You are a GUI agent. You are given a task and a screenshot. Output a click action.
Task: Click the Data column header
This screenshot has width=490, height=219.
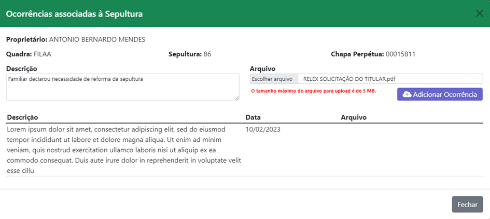[x=253, y=118]
